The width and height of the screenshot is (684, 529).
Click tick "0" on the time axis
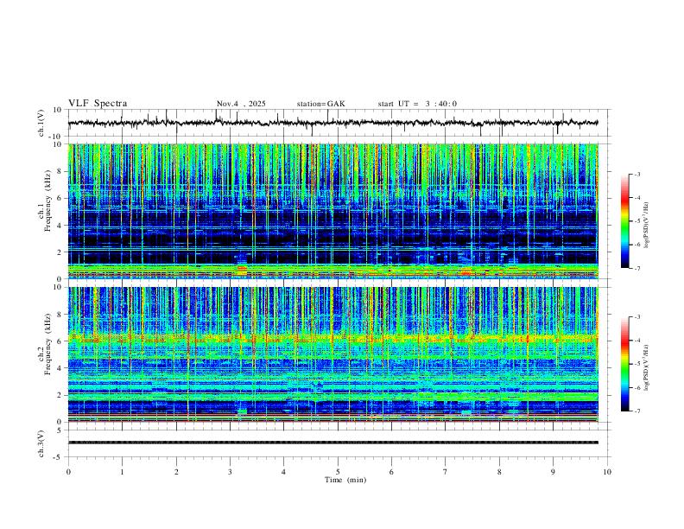(x=68, y=472)
